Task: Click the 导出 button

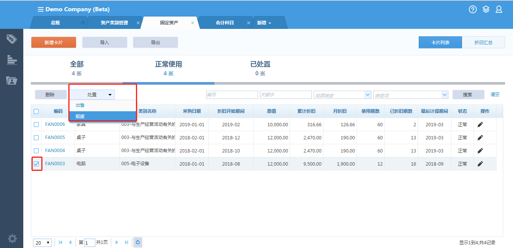Action: coord(155,42)
